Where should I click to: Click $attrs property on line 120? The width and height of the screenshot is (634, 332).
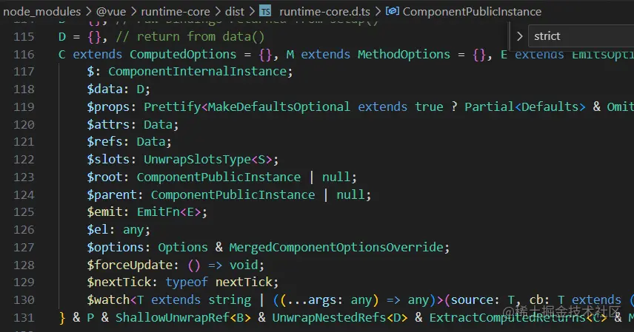(x=108, y=124)
